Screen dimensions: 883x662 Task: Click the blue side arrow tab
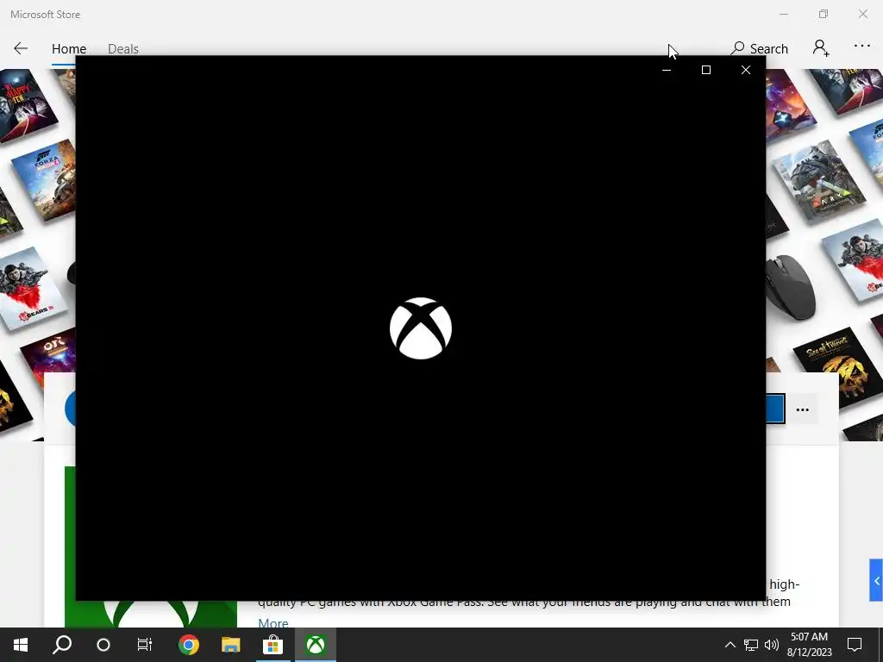coord(876,580)
